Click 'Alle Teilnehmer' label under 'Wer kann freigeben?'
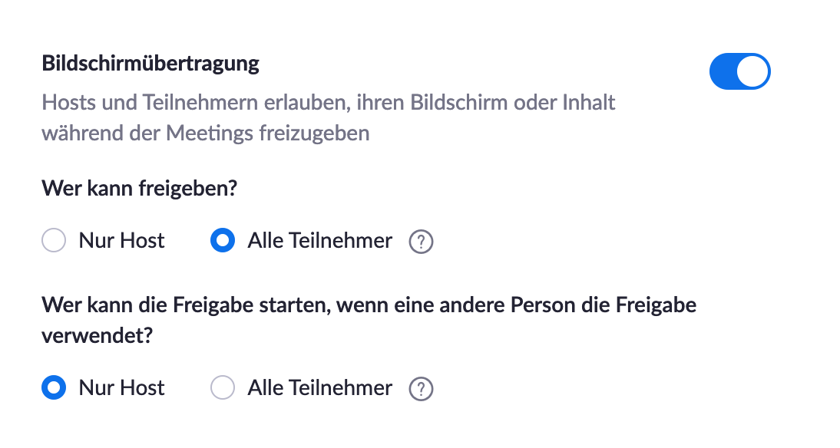The height and width of the screenshot is (448, 840). tap(320, 240)
